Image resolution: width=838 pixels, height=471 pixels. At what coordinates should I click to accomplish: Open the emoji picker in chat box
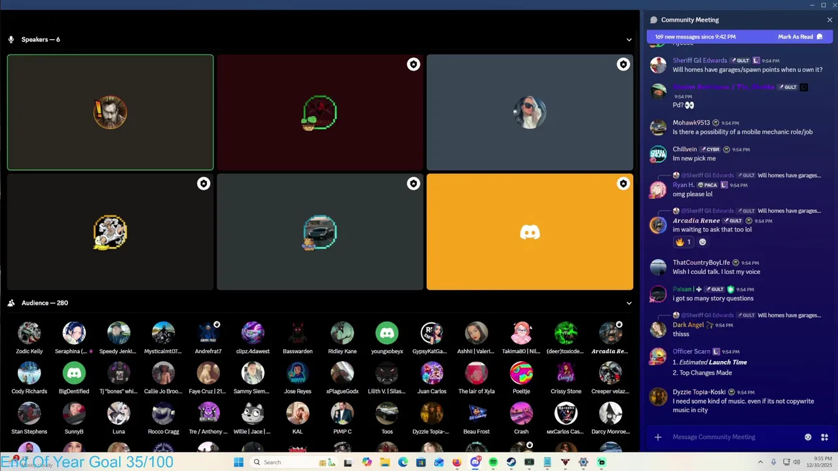pyautogui.click(x=808, y=437)
